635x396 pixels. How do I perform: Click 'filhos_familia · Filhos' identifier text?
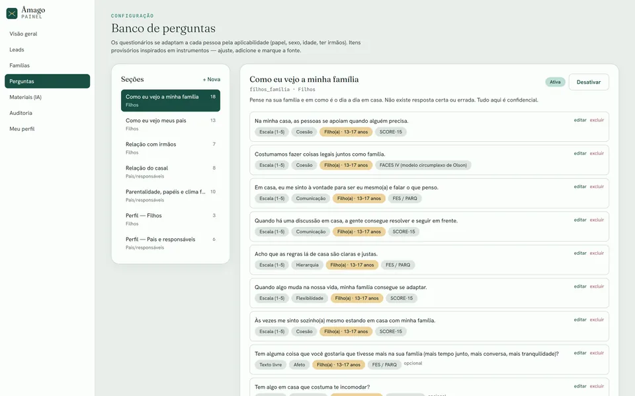282,89
